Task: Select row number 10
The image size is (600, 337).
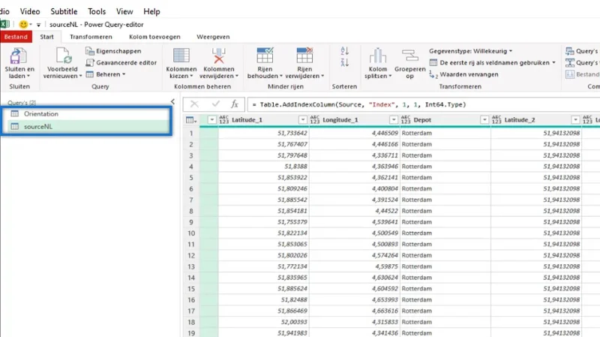Action: pos(191,233)
